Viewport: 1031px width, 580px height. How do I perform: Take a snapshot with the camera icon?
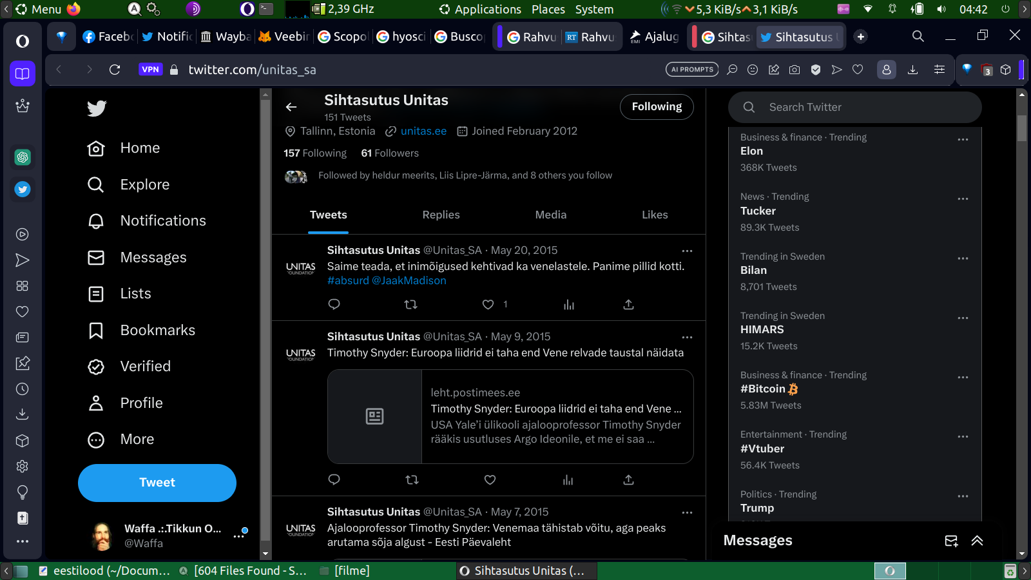pos(795,70)
